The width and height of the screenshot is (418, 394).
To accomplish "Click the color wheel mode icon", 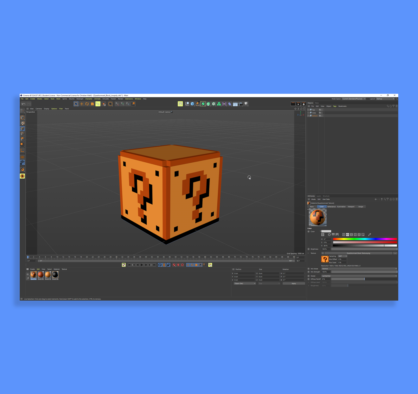I will pos(329,235).
